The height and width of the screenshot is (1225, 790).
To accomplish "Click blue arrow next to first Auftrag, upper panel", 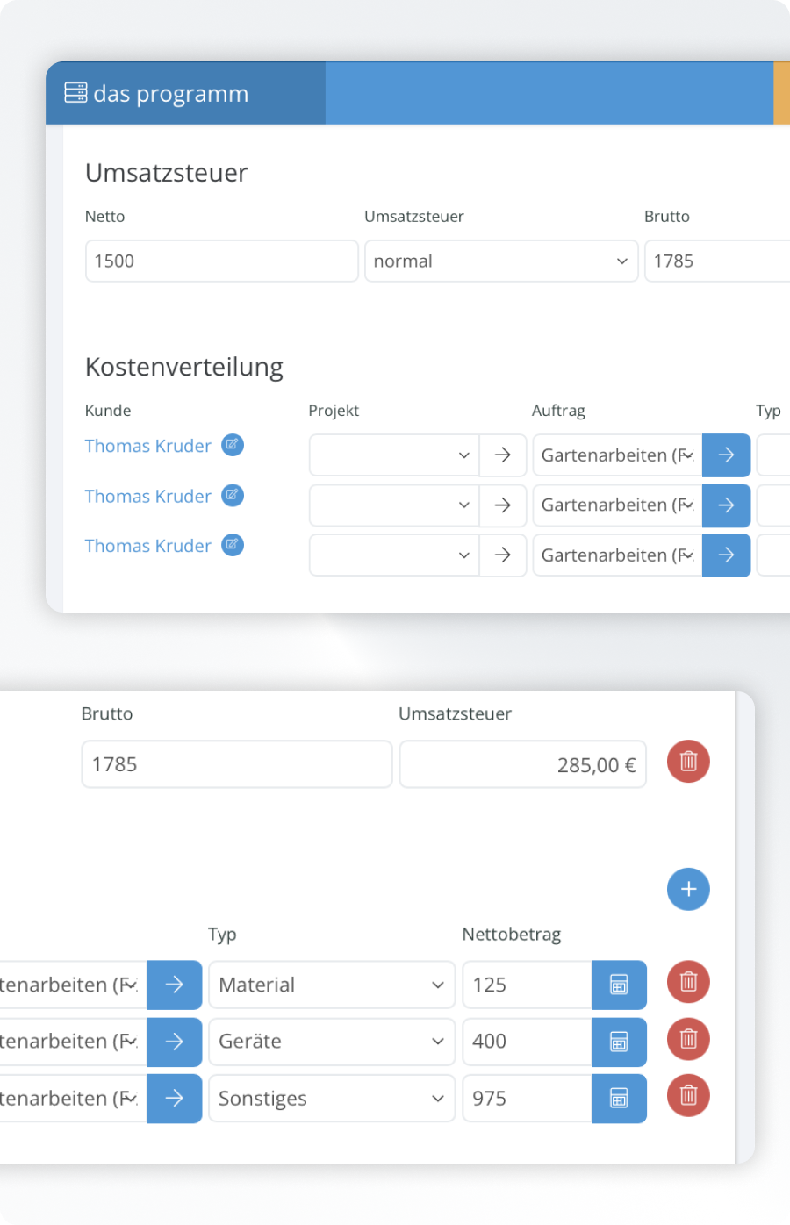I will (727, 455).
